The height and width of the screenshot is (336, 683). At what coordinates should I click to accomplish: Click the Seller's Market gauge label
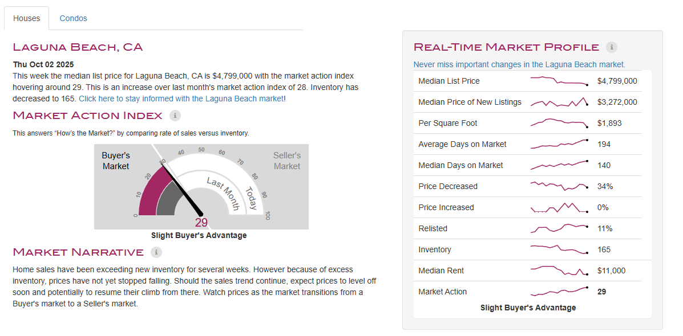pyautogui.click(x=286, y=161)
